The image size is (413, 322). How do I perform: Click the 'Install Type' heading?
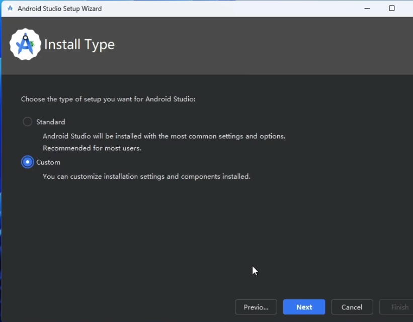point(79,45)
